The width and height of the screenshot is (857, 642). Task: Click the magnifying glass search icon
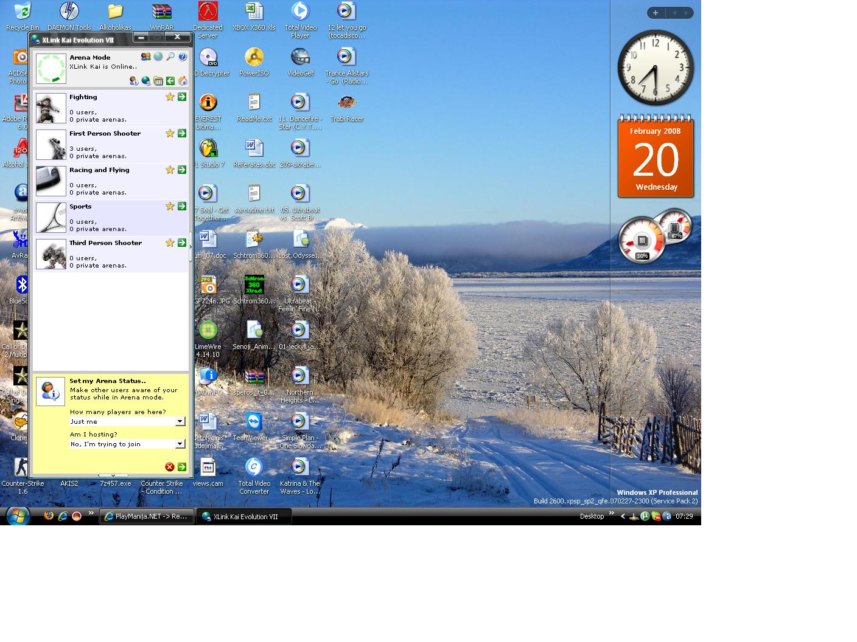(170, 57)
